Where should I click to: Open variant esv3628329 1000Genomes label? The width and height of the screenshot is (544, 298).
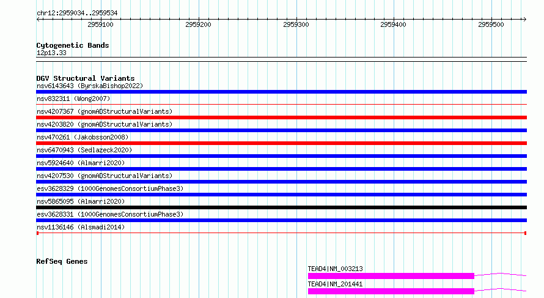[110, 188]
